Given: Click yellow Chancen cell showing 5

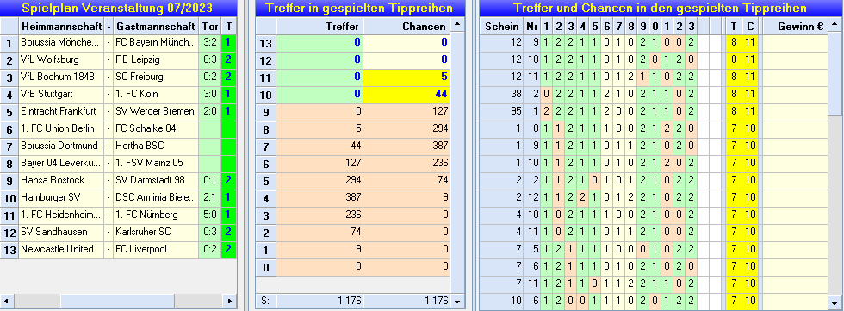Looking at the screenshot, I should click(406, 77).
